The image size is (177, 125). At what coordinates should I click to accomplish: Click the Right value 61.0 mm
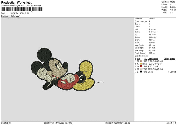click(x=153, y=32)
